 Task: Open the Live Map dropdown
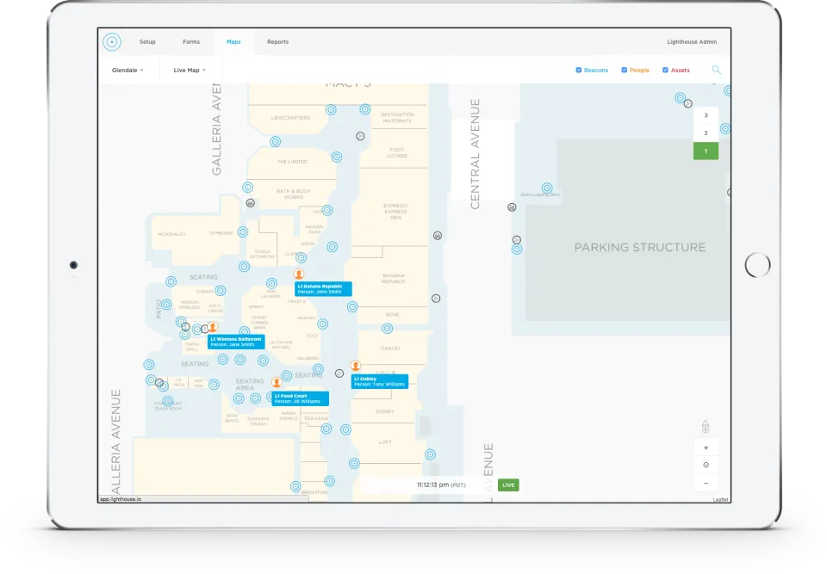(x=190, y=70)
